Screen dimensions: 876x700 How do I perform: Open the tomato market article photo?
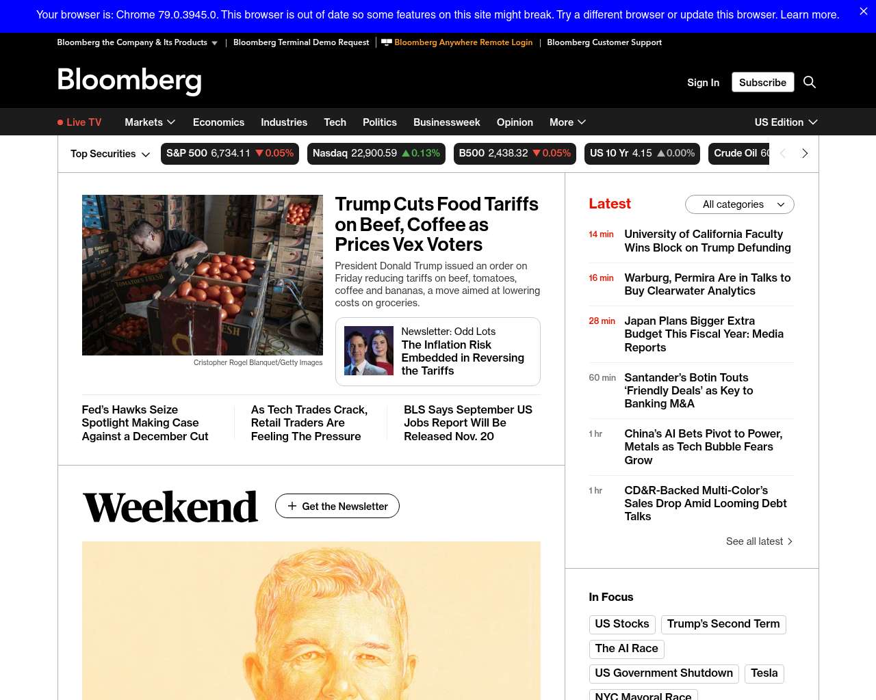(x=203, y=275)
